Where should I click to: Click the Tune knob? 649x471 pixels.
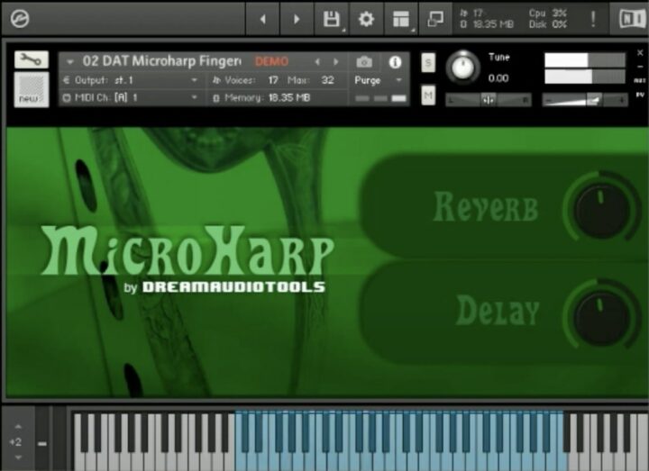pyautogui.click(x=463, y=68)
